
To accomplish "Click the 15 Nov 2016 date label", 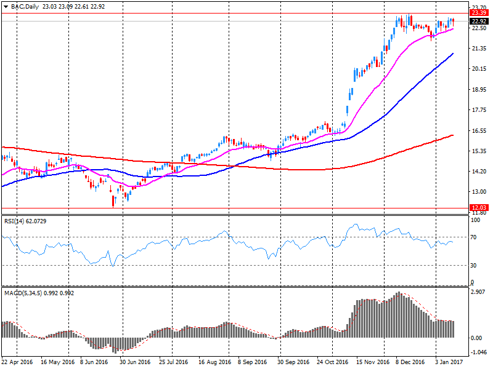I will click(x=373, y=362).
